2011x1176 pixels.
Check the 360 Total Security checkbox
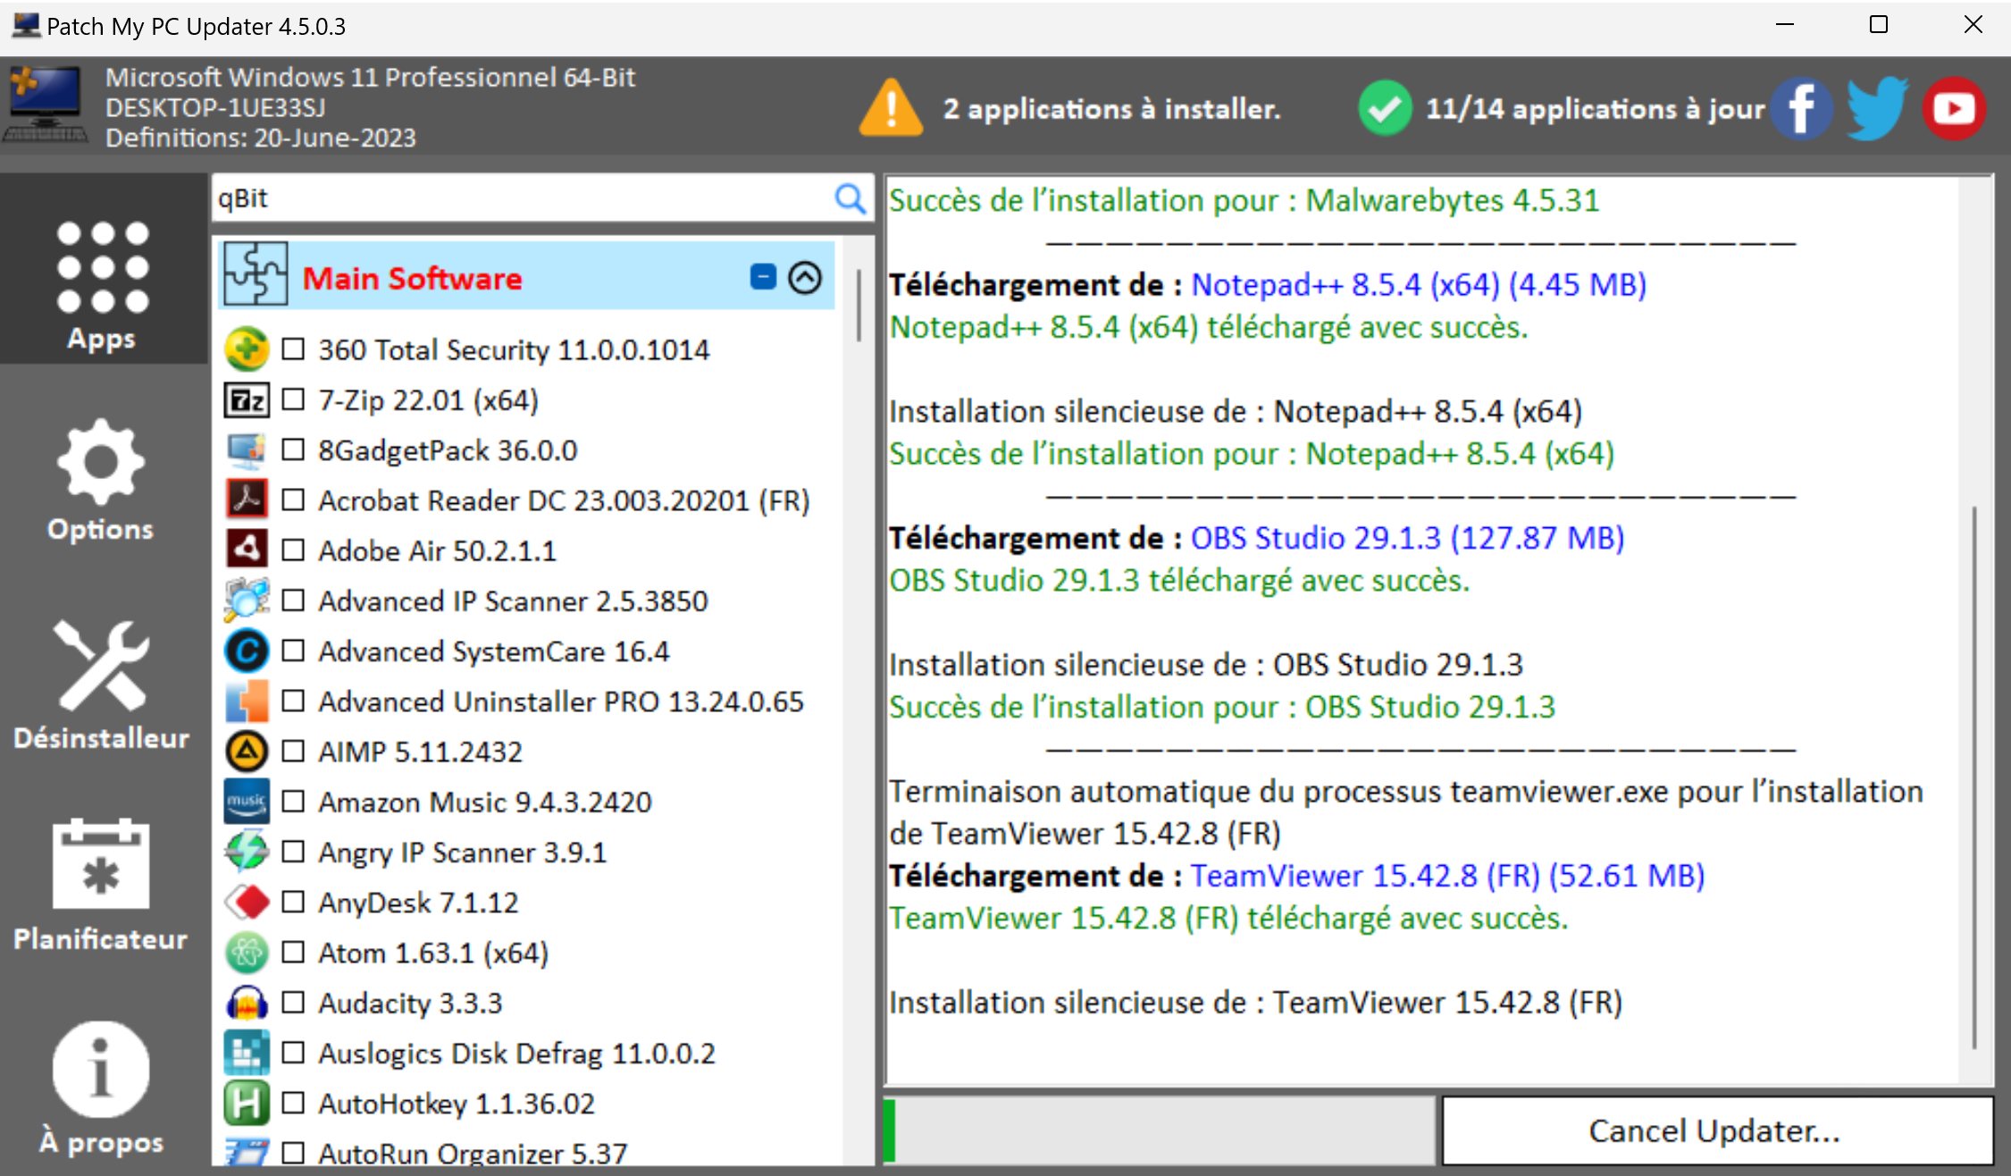[293, 349]
